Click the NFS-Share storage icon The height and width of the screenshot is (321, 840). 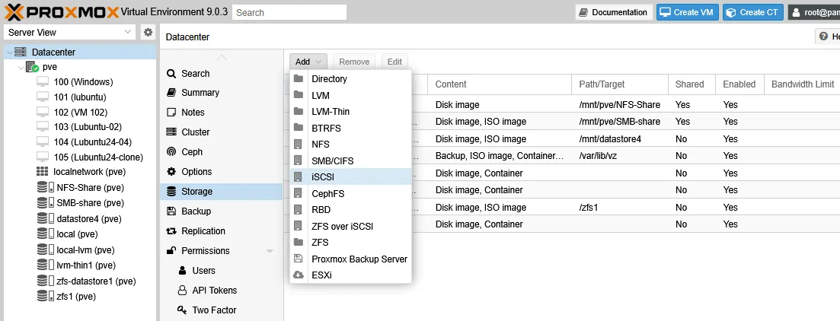pyautogui.click(x=45, y=188)
